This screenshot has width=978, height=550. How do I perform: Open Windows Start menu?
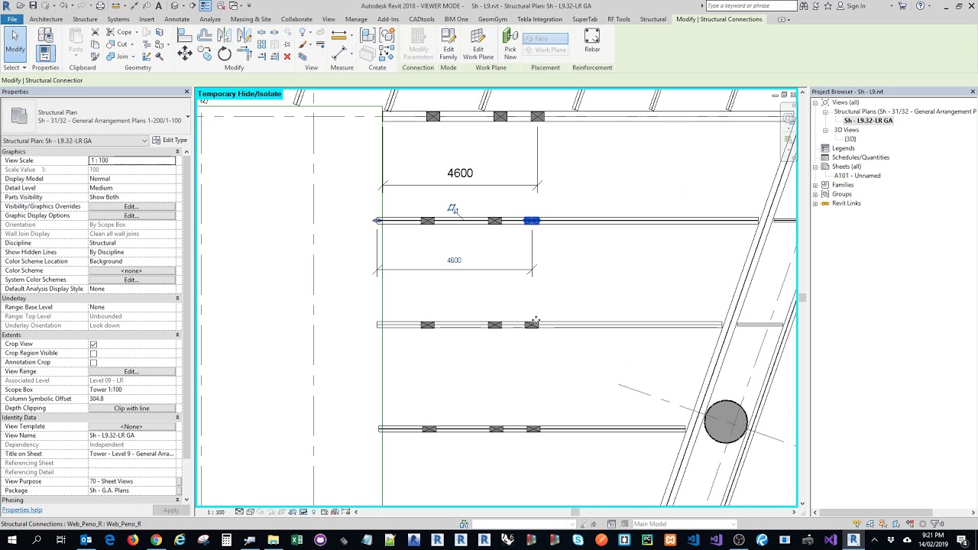[x=12, y=540]
